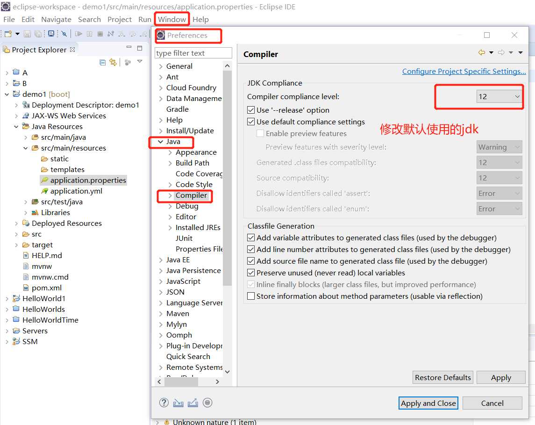Image resolution: width=535 pixels, height=425 pixels.
Task: Click the Step Into toolbar icon
Action: tap(122, 34)
